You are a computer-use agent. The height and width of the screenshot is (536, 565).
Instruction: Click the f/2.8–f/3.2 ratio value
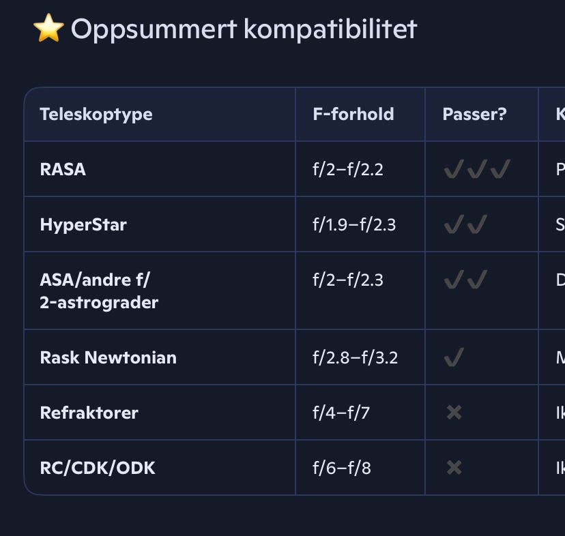pos(356,358)
